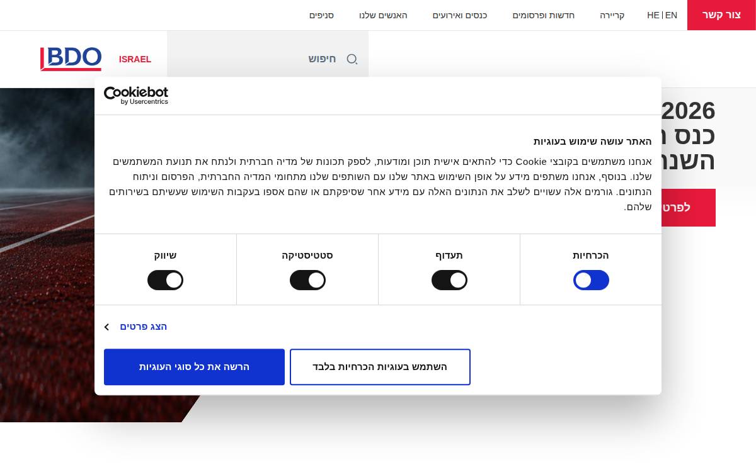Switch language to EN

click(x=671, y=15)
